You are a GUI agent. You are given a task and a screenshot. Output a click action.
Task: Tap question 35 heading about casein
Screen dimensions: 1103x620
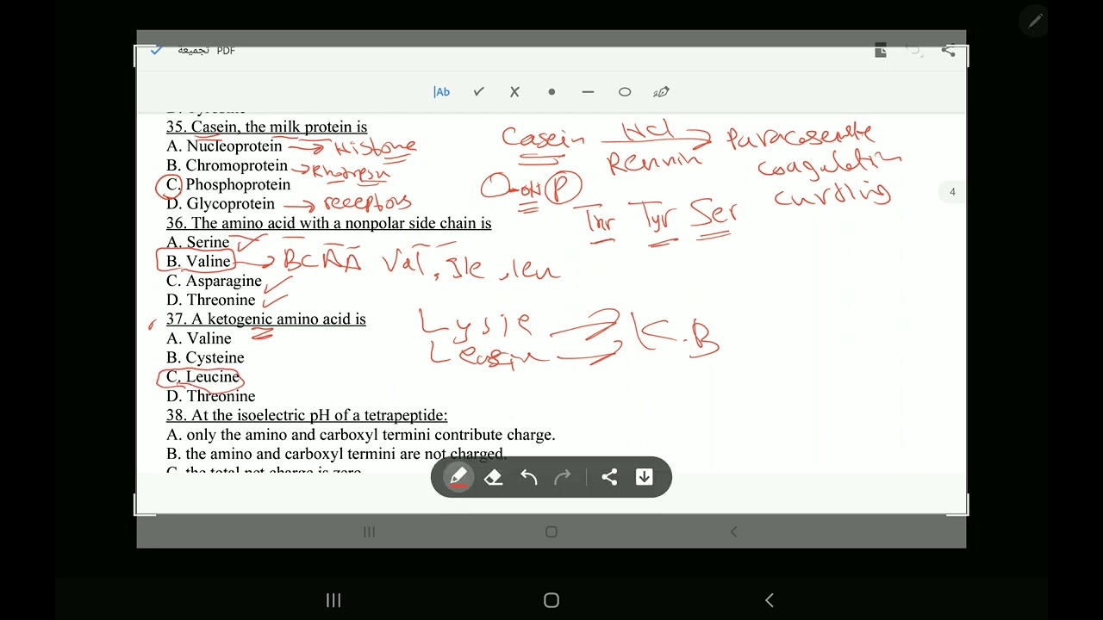266,127
